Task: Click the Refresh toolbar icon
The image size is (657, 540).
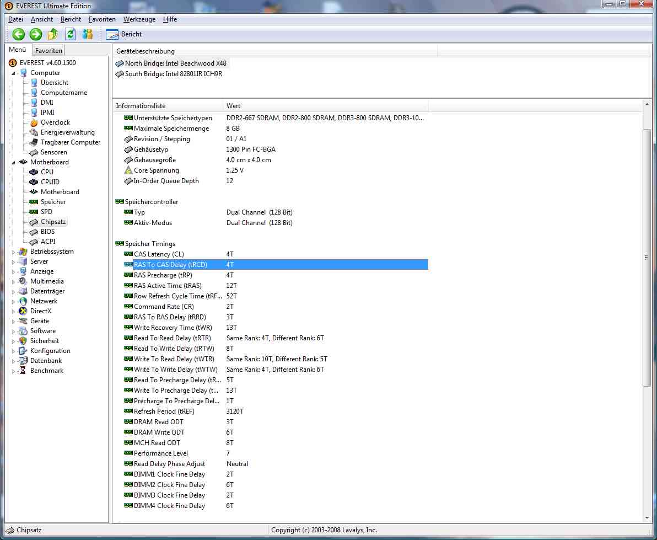Action: pyautogui.click(x=71, y=34)
